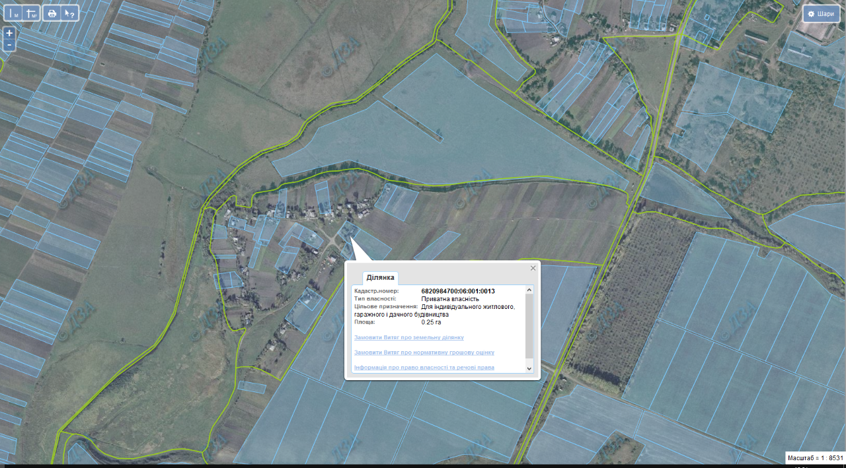Click the Масштаб scale indicator

pyautogui.click(x=816, y=457)
